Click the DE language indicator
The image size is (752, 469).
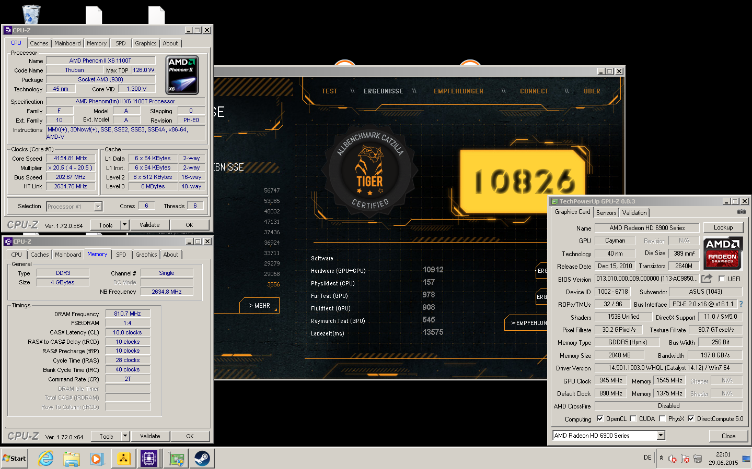pyautogui.click(x=647, y=458)
